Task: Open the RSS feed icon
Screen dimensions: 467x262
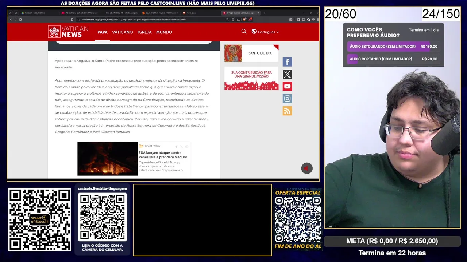Action: [287, 111]
